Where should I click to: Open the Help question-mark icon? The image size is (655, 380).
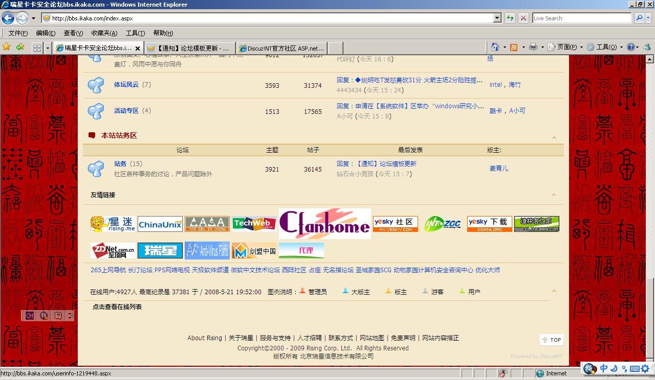click(x=631, y=47)
